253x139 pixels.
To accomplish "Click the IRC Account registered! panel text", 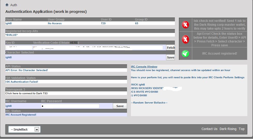I will coord(219,54).
